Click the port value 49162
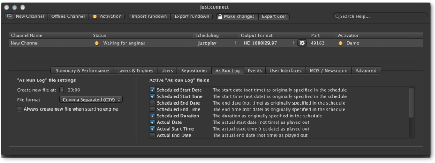Image resolution: width=435 pixels, height=163 pixels. coord(317,43)
